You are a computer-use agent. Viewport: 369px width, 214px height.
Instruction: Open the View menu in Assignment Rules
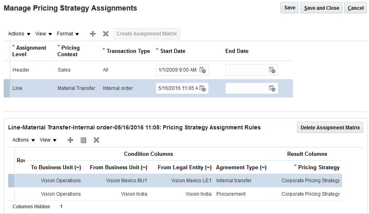48,140
